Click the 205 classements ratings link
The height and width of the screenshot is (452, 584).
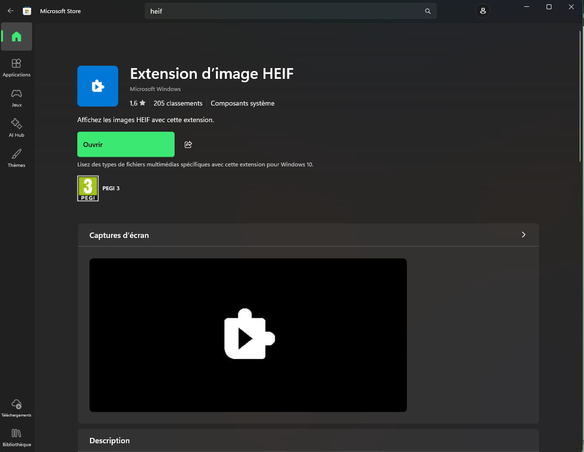[177, 103]
